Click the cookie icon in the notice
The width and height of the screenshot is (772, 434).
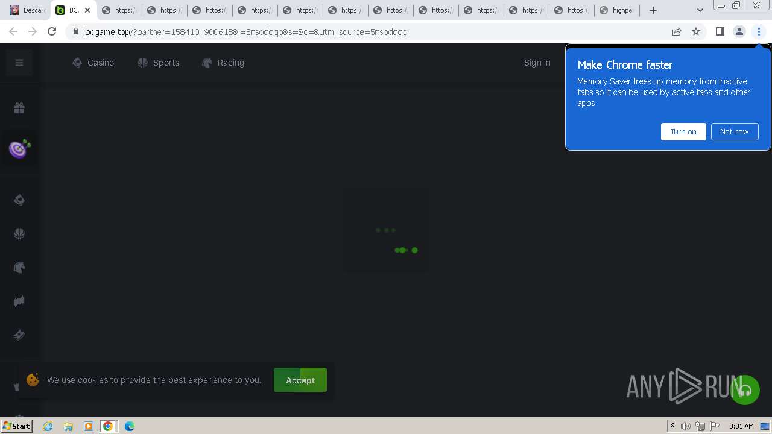coord(33,380)
